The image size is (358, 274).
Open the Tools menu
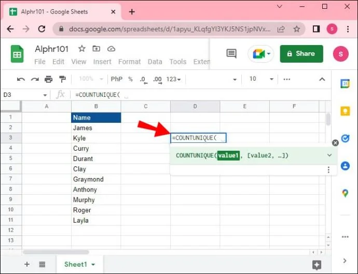pyautogui.click(x=178, y=62)
